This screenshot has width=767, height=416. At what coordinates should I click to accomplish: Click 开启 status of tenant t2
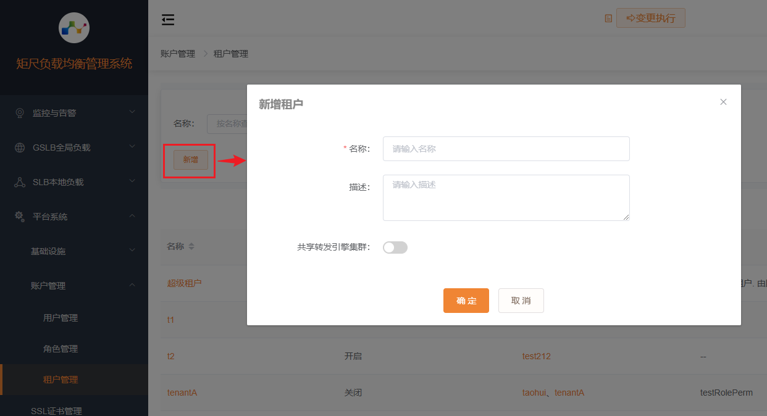click(353, 356)
